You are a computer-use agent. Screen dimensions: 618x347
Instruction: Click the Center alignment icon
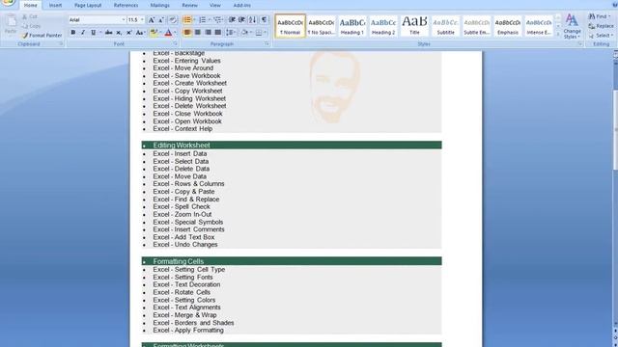click(x=197, y=33)
